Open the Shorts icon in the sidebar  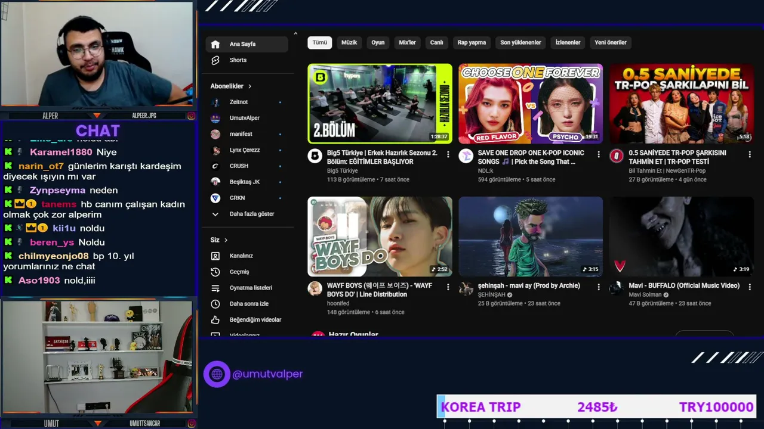point(215,60)
